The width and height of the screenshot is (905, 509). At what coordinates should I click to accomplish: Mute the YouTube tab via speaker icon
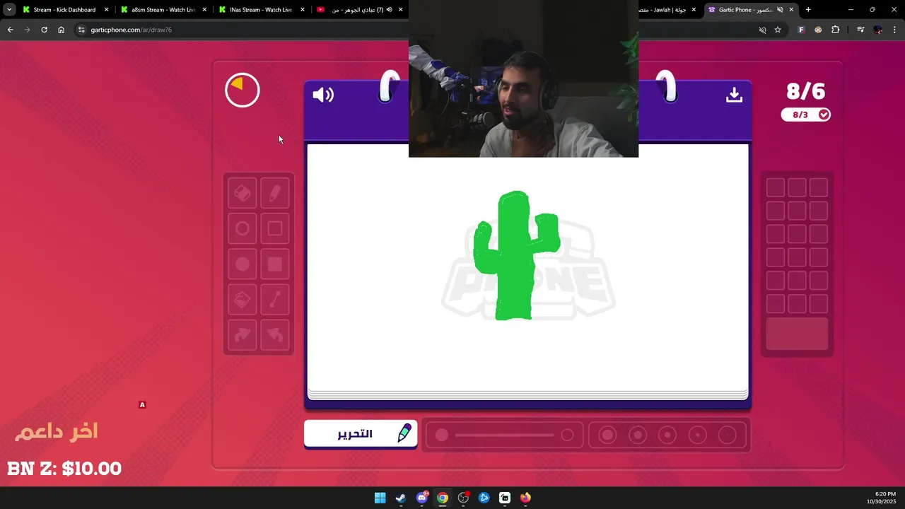[x=389, y=10]
